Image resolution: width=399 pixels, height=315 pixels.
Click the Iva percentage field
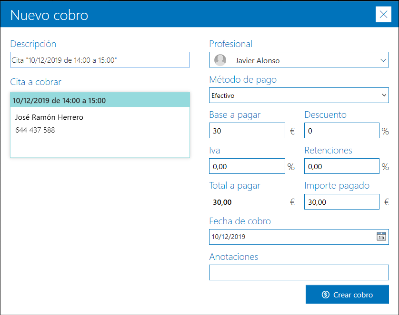(x=247, y=166)
